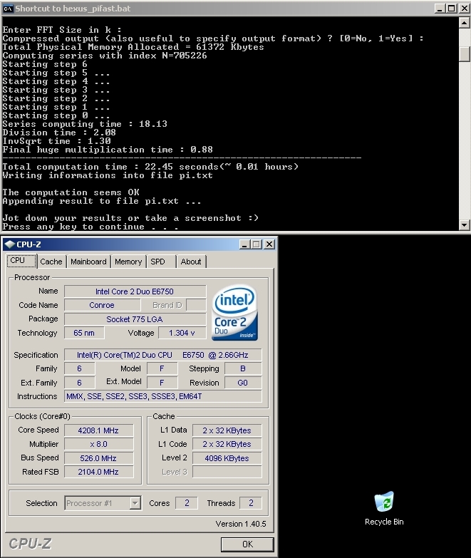
Task: Click the 'Version 1.40.5' text
Action: 241,524
